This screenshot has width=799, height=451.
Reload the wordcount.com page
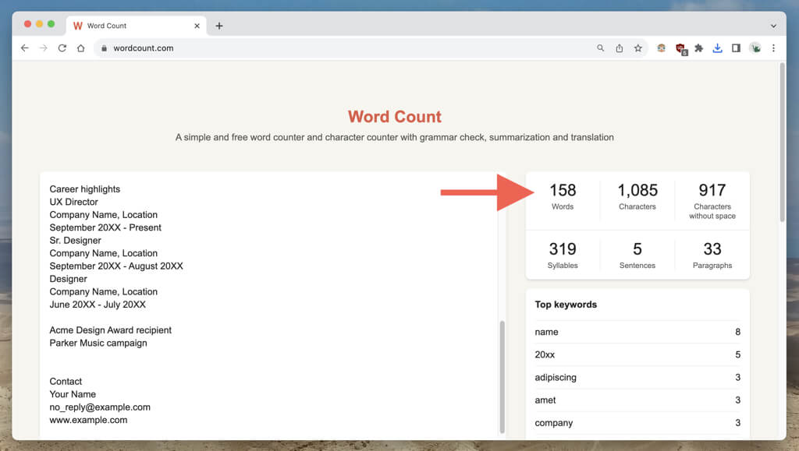[62, 48]
